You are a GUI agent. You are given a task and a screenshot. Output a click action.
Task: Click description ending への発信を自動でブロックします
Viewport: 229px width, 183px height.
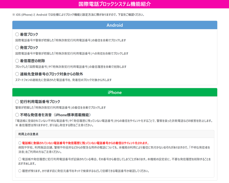72,54
